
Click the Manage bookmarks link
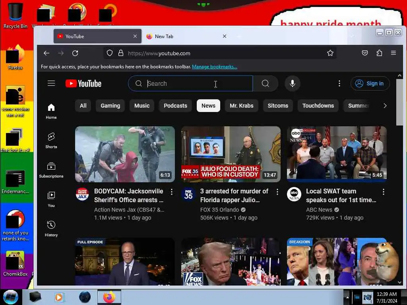point(214,67)
